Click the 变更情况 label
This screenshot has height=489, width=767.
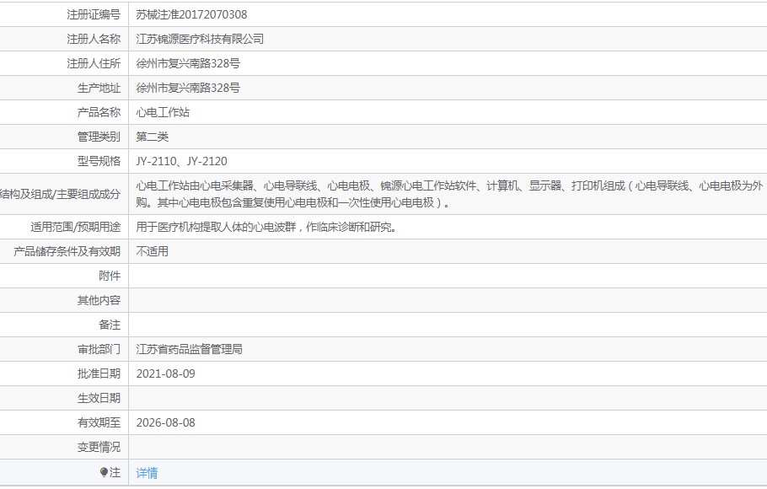click(99, 448)
